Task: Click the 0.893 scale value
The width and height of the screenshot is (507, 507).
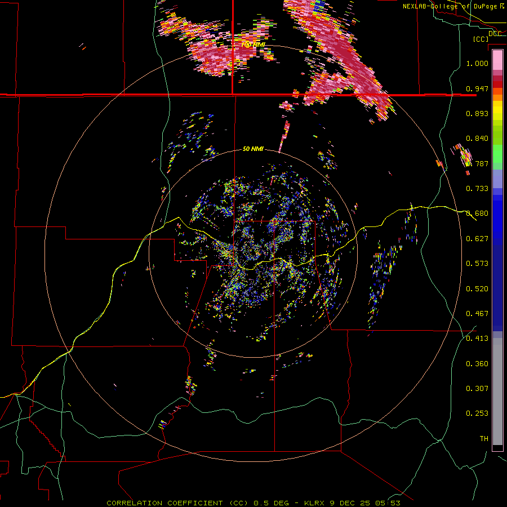Action: click(x=477, y=113)
